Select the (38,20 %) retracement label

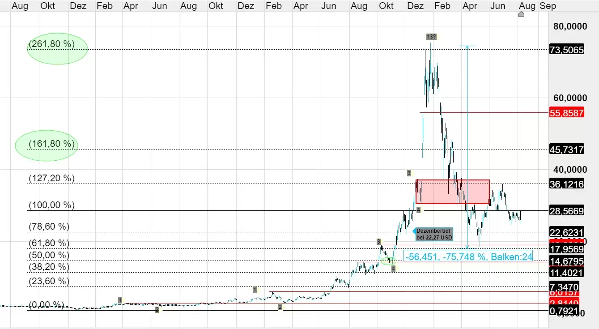(x=49, y=267)
